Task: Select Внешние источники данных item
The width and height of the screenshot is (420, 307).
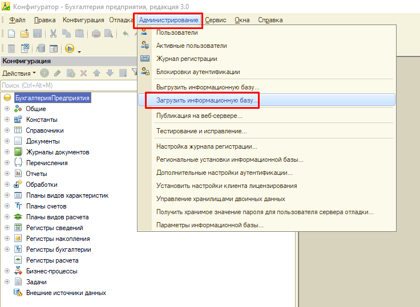Action: point(66,293)
